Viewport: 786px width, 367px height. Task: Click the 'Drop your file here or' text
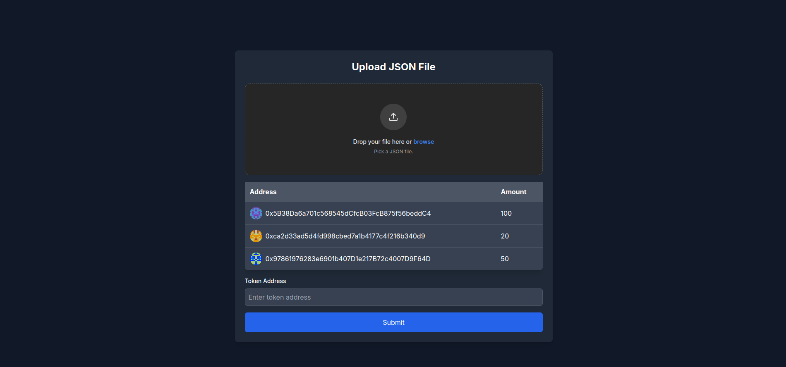pyautogui.click(x=382, y=142)
